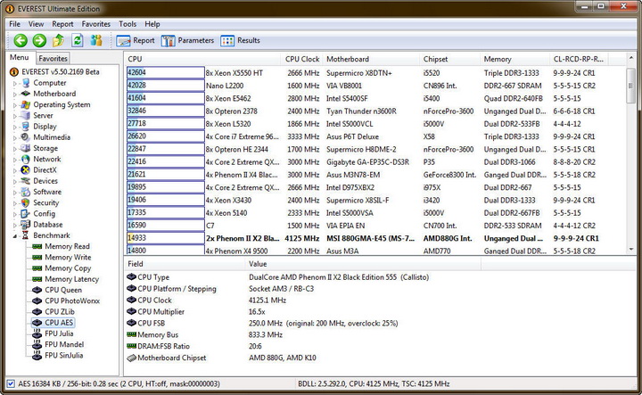The height and width of the screenshot is (395, 642).
Task: Open the Report menu
Action: (62, 24)
